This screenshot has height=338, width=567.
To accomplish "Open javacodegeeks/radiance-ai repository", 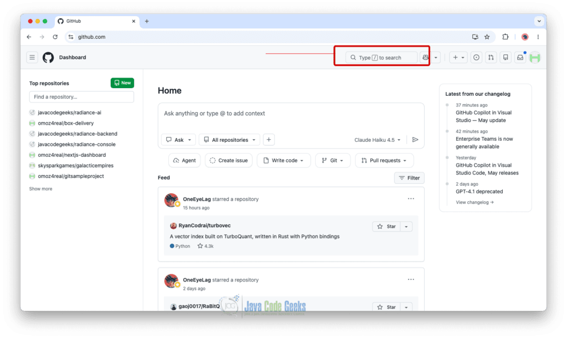I will [69, 112].
